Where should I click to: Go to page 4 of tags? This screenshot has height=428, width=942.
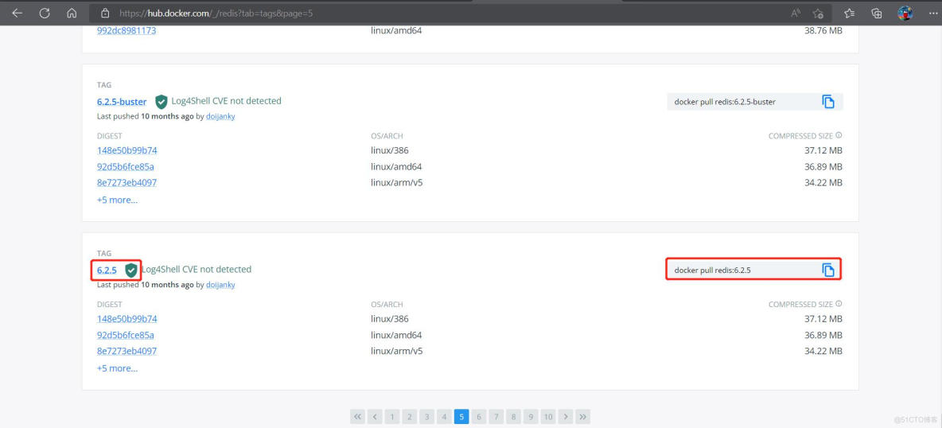pos(445,416)
